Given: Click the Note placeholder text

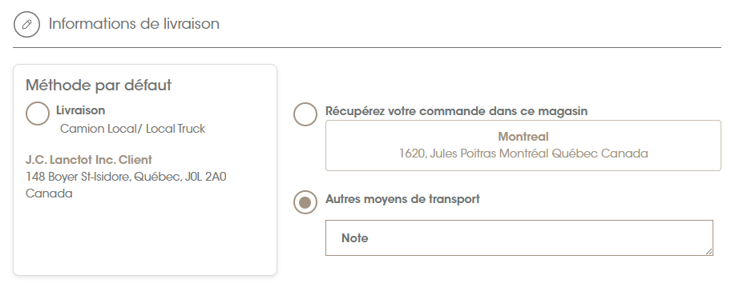Looking at the screenshot, I should 355,238.
